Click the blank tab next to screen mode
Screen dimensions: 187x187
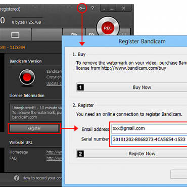point(47,35)
